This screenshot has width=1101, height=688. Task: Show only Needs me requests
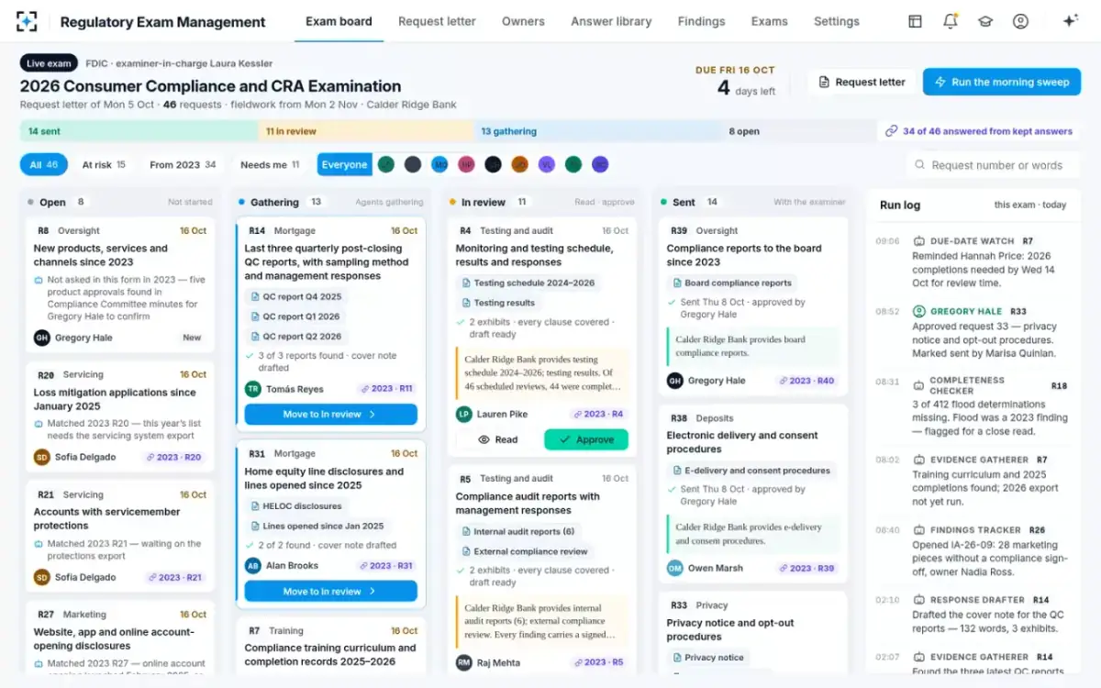tap(270, 165)
